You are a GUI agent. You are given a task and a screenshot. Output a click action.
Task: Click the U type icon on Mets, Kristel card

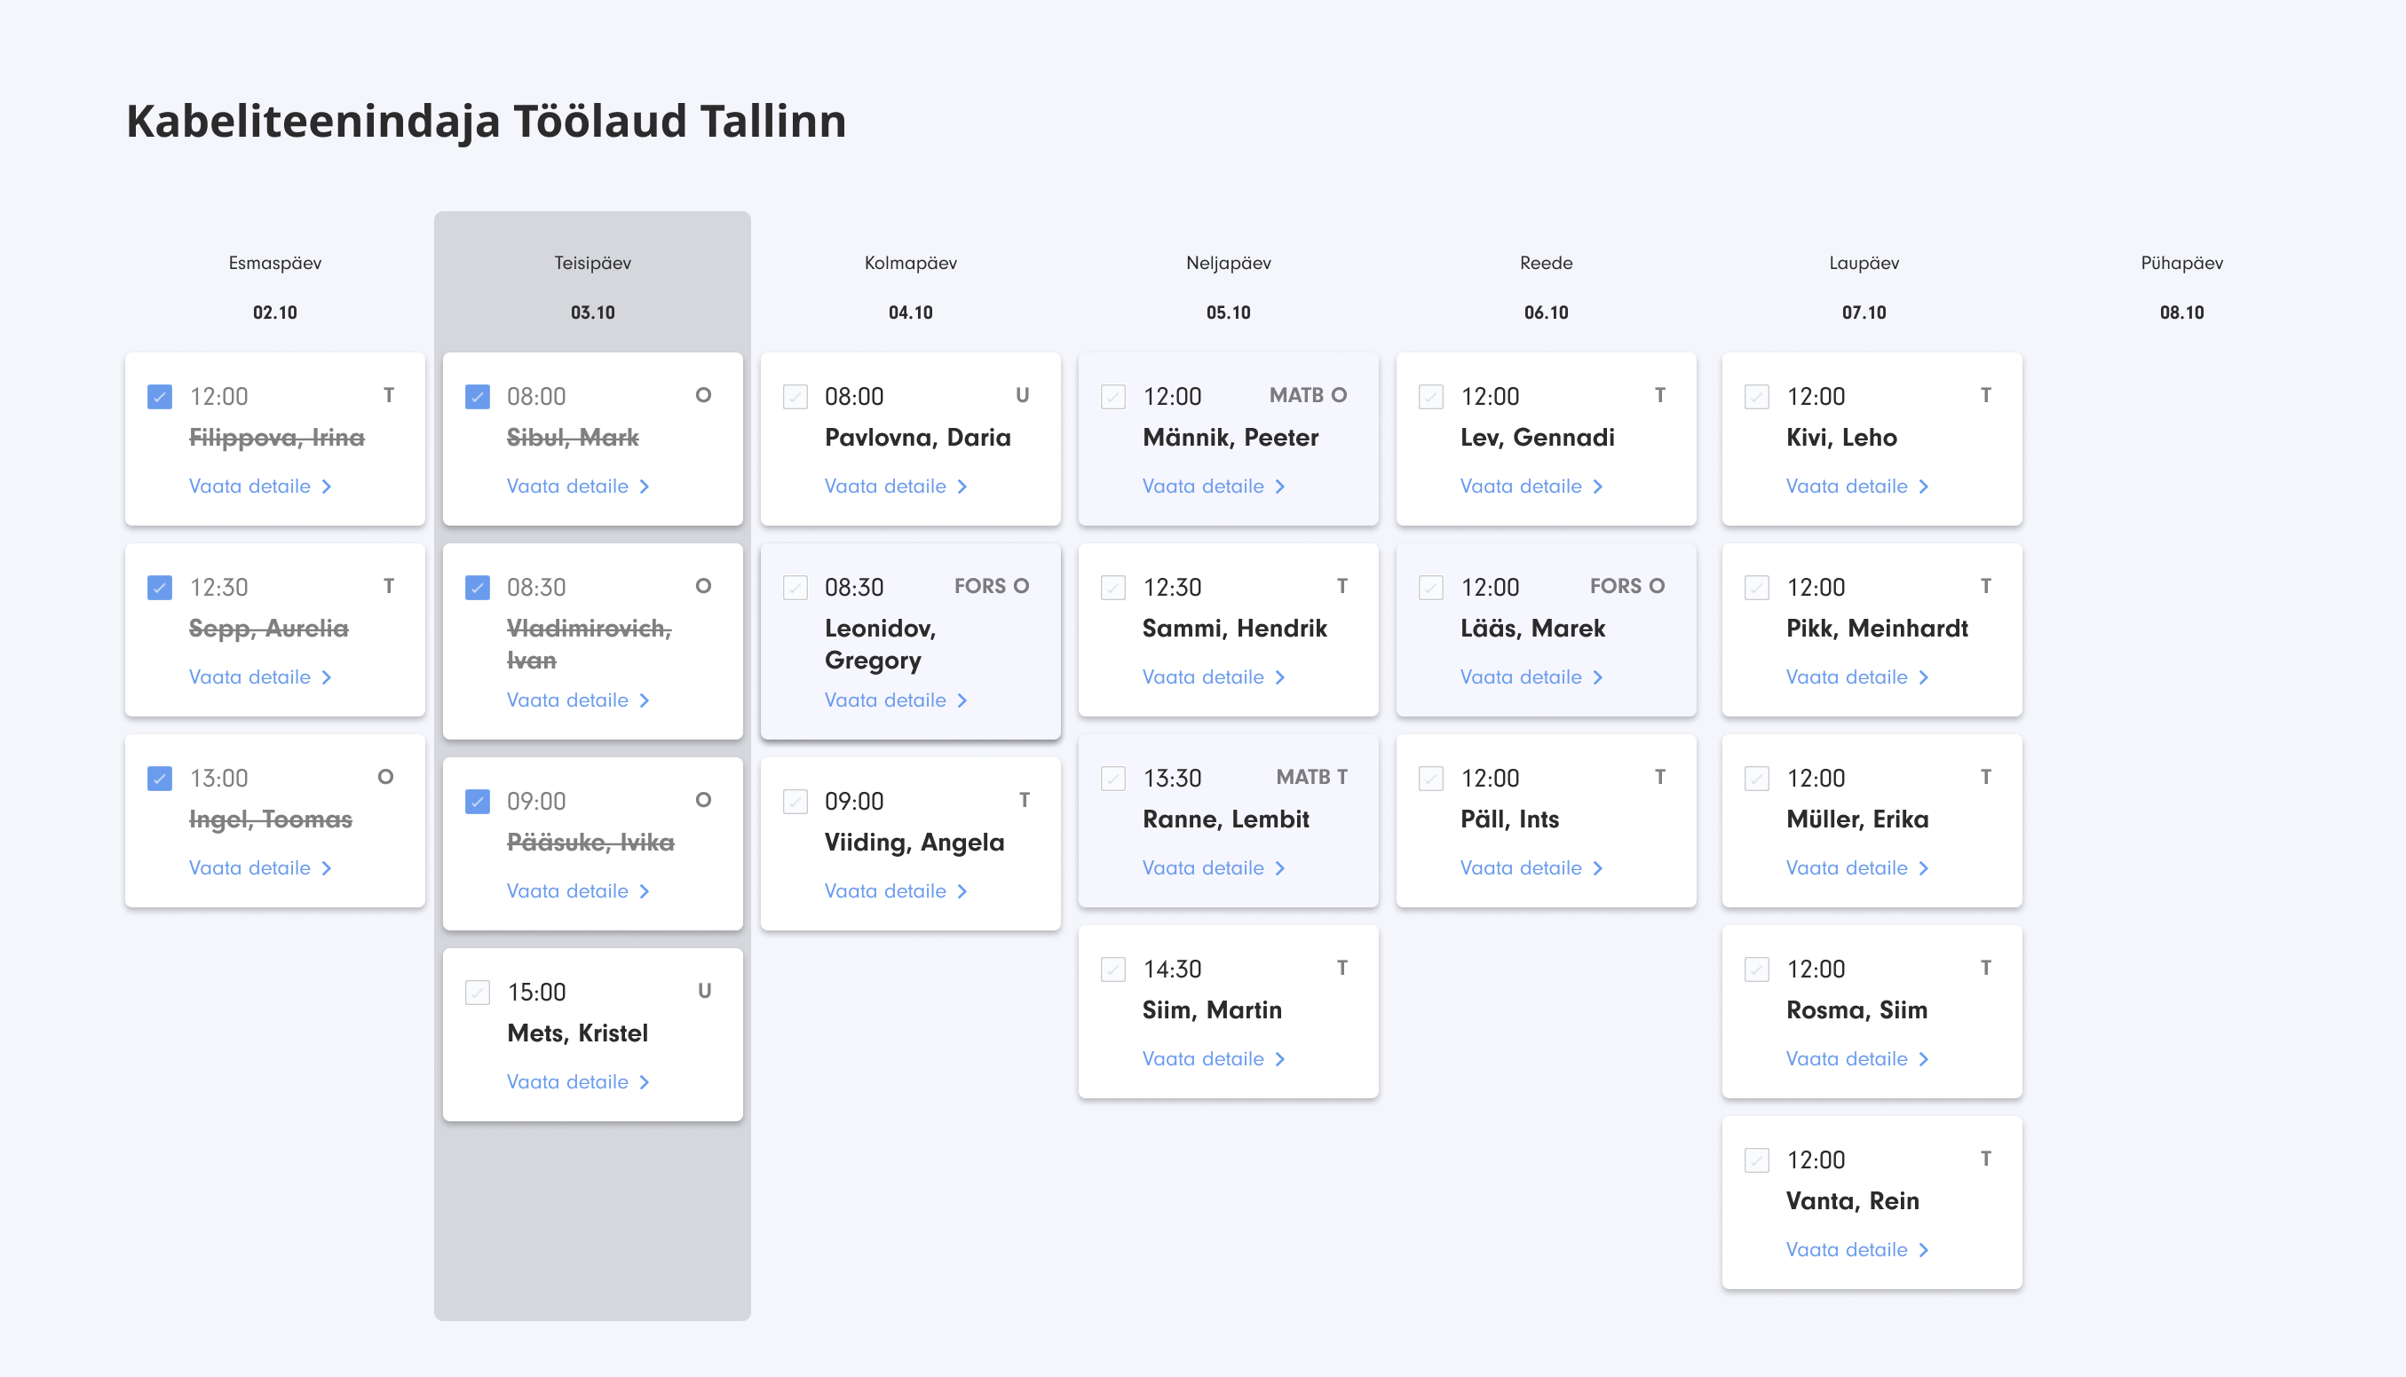pyautogui.click(x=705, y=991)
